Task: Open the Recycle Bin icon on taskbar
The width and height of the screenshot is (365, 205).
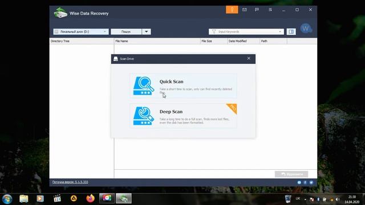Action: click(288, 199)
